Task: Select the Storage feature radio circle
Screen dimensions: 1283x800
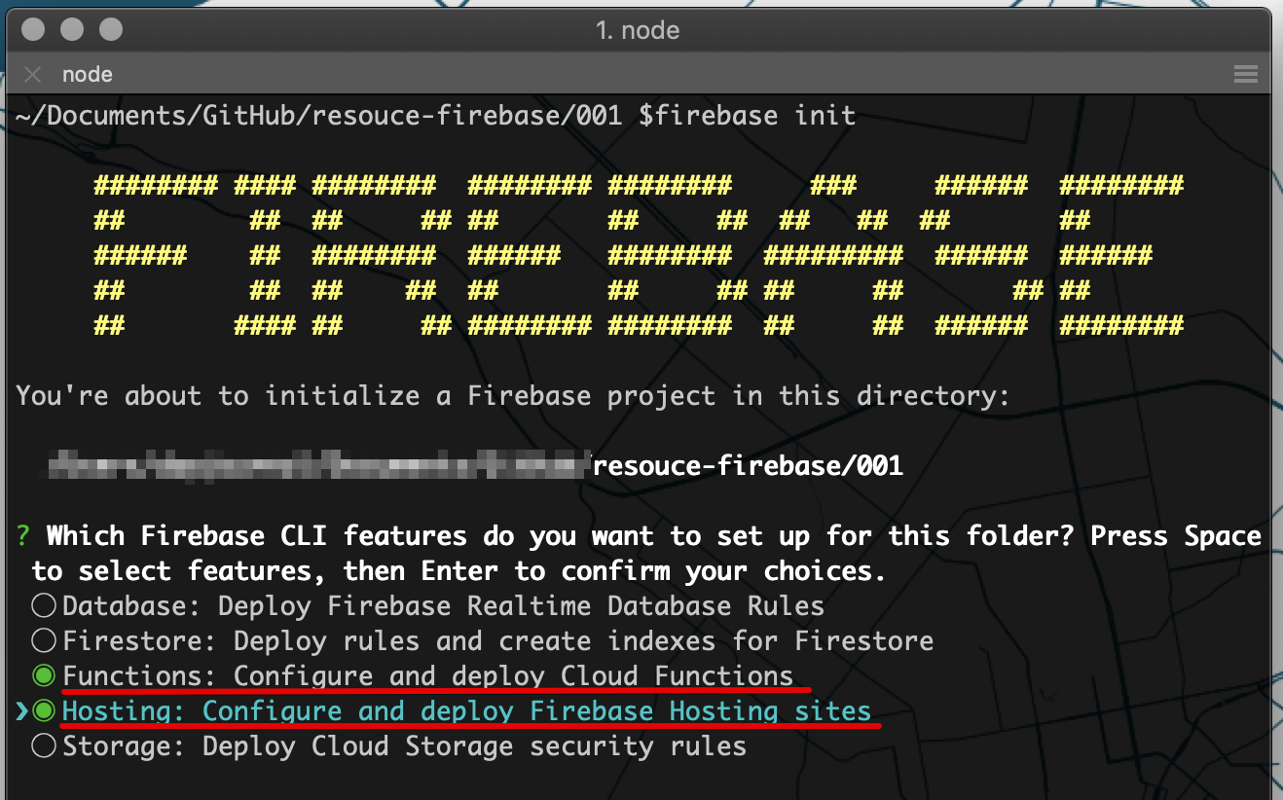Action: pyautogui.click(x=44, y=746)
